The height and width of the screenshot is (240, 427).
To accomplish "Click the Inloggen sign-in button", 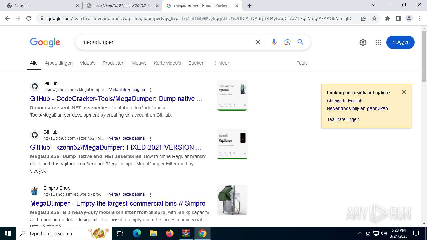I will tap(400, 42).
